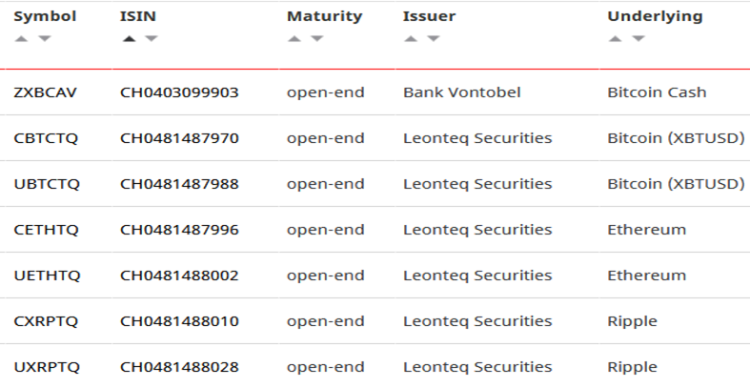The height and width of the screenshot is (388, 750).
Task: Open the CBTCTQ symbol row
Action: click(x=46, y=138)
